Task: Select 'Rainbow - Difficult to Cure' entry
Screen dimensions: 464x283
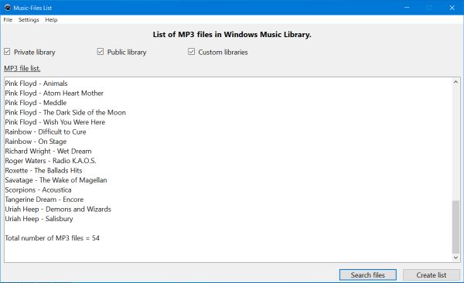Action: (46, 131)
